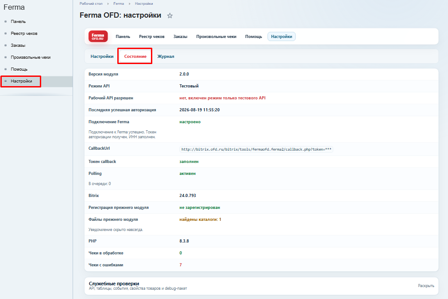This screenshot has height=299, width=448.
Task: Click the 'Режим API' row label
Action: coord(99,86)
